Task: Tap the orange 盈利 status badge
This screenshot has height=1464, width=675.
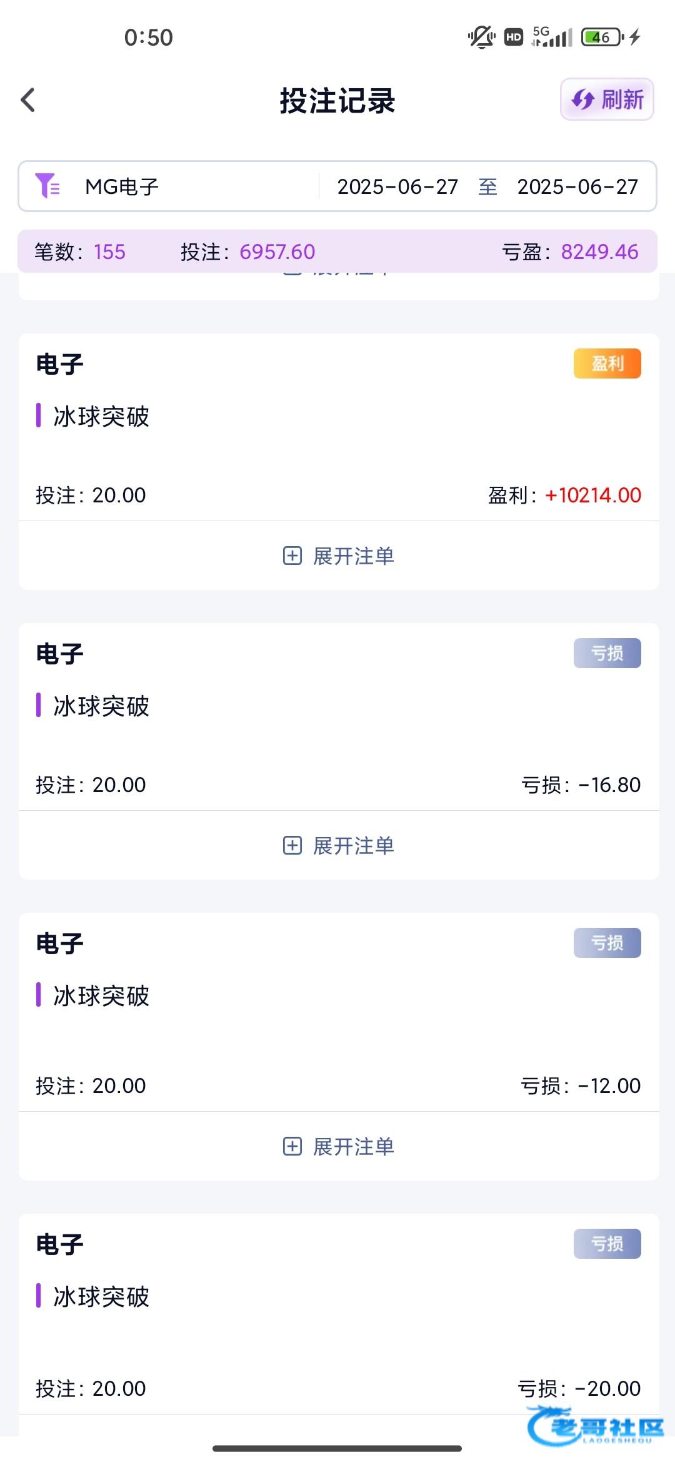Action: pyautogui.click(x=607, y=363)
